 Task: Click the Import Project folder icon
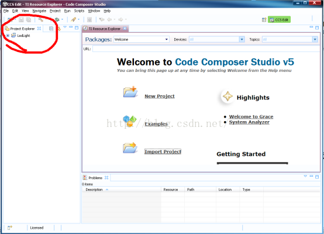pyautogui.click(x=130, y=147)
